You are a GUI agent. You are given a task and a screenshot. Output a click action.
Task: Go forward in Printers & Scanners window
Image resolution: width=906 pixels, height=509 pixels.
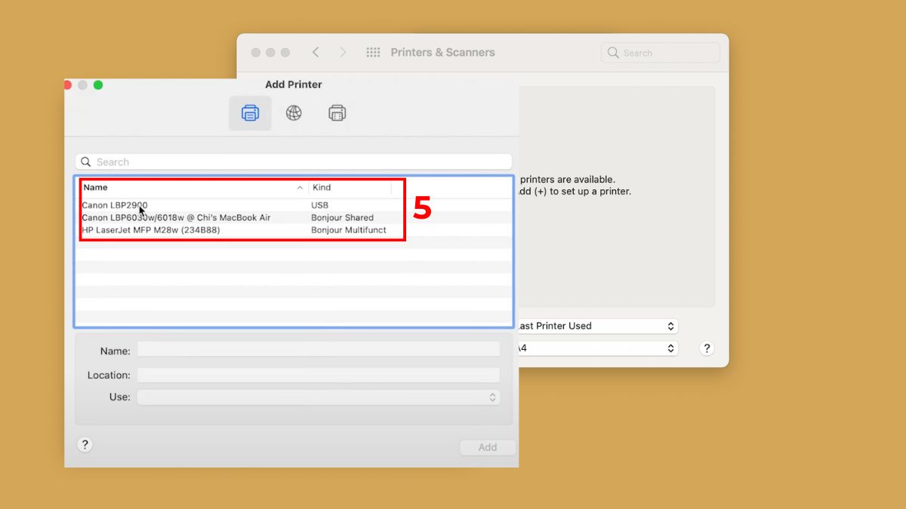click(x=343, y=52)
